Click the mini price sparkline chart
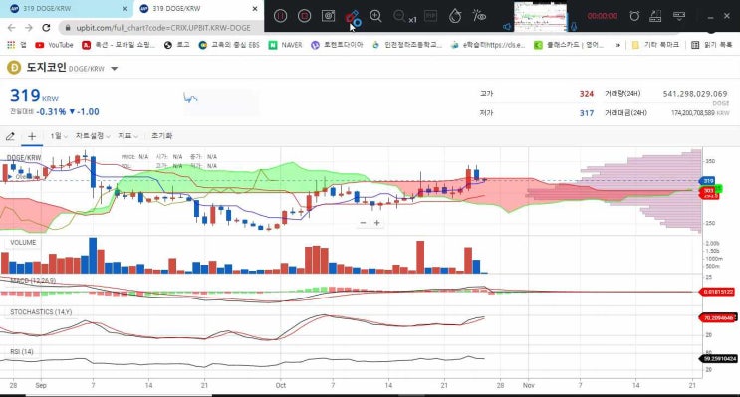 [x=190, y=99]
